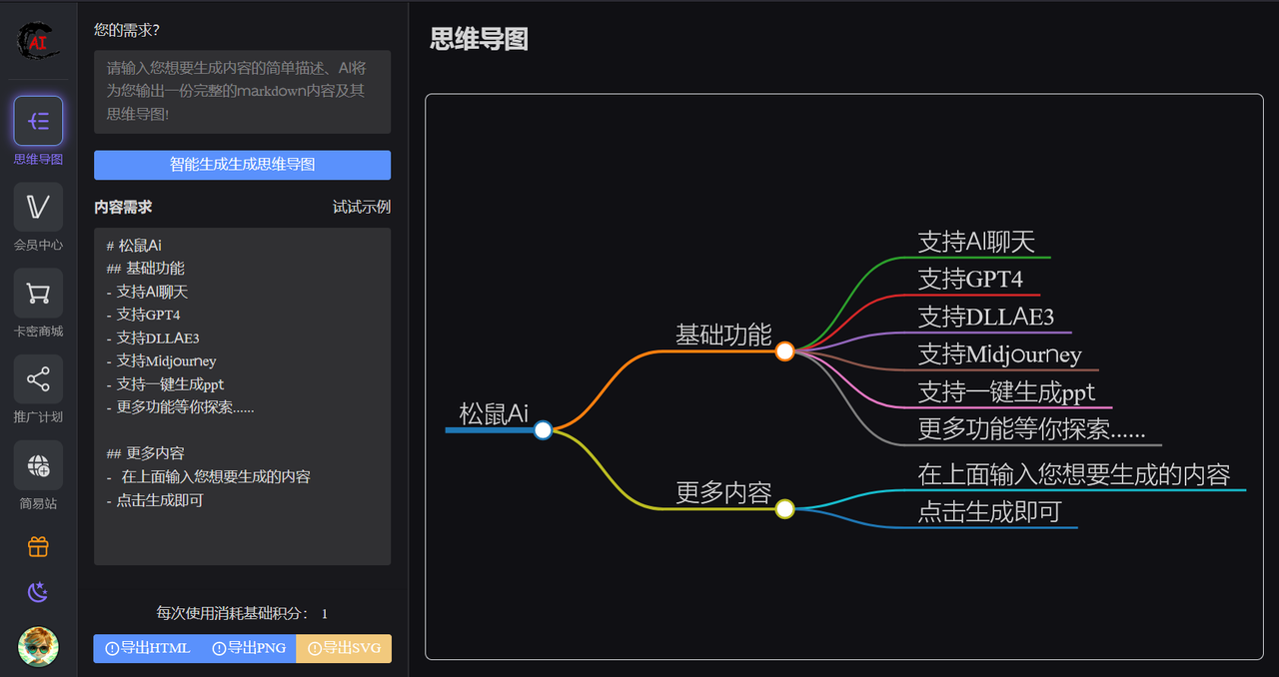Click the 您的需求? label
This screenshot has width=1279, height=677.
pyautogui.click(x=127, y=30)
